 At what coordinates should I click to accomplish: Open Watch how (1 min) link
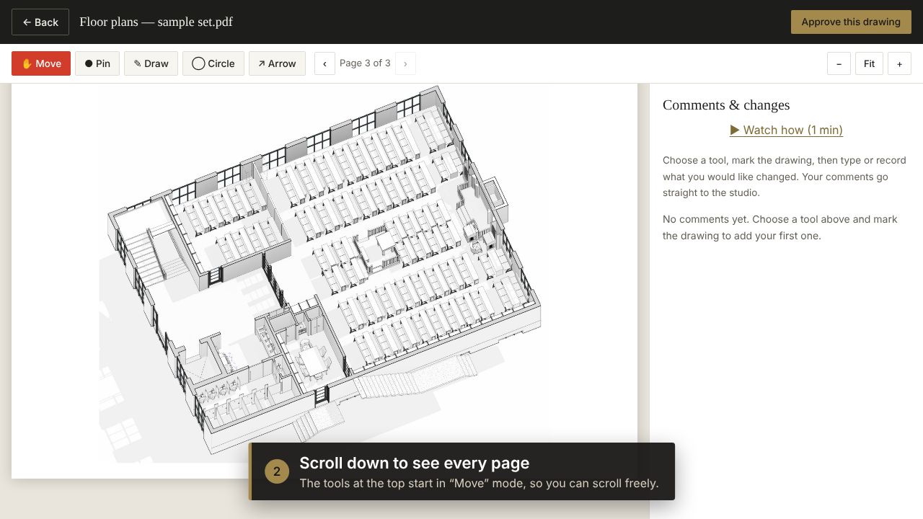[786, 130]
